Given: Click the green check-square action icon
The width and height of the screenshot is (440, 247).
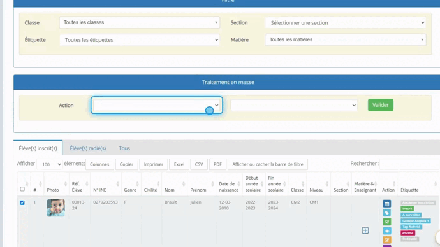Looking at the screenshot, I should [386, 222].
